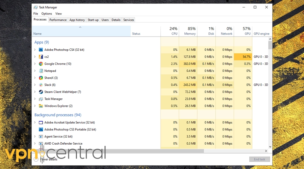Open the Options menu
The width and height of the screenshot is (304, 169).
[x=47, y=14]
